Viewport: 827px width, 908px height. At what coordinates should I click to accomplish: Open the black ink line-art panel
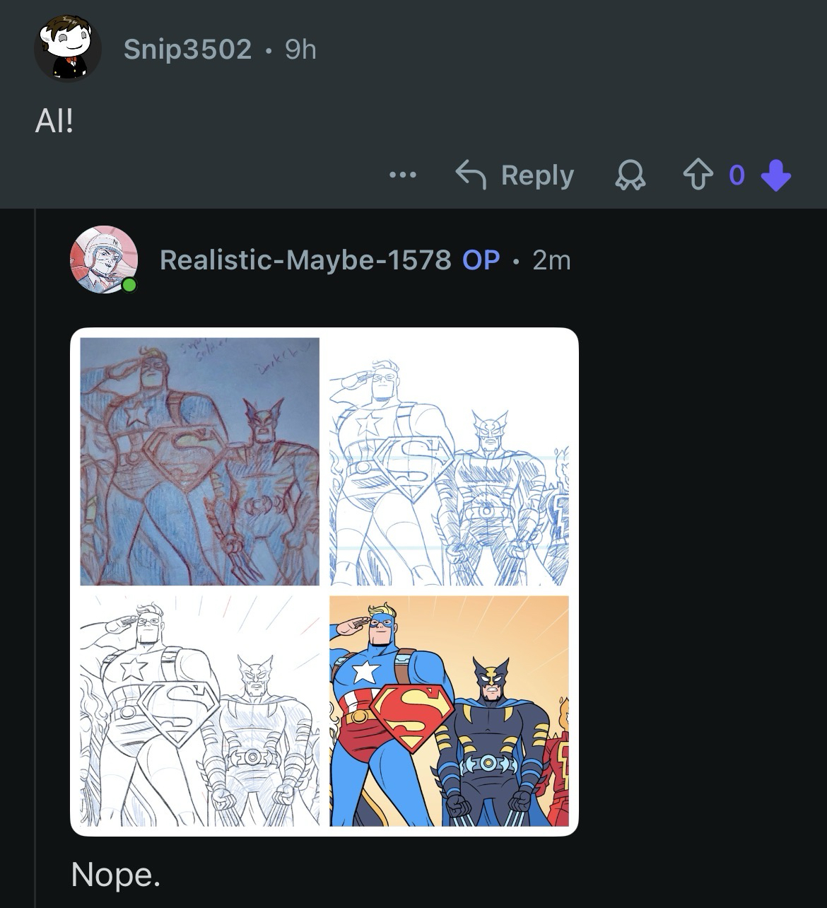[199, 711]
